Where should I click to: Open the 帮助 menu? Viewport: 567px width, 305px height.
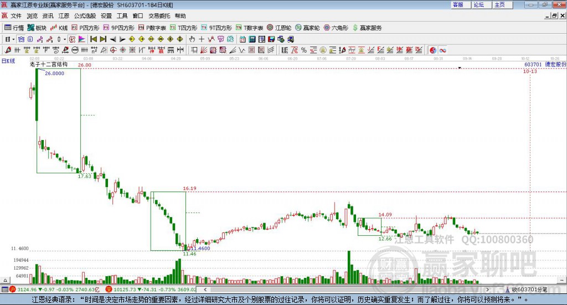[x=180, y=16]
